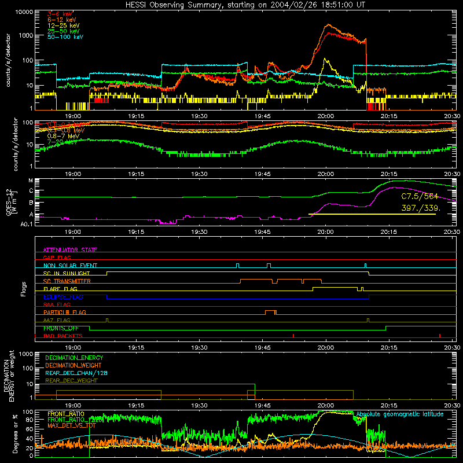Click the NON_SOLAR_EVENT pulse near 20:09
Viewport: 463px width, 463px height.
click(365, 266)
